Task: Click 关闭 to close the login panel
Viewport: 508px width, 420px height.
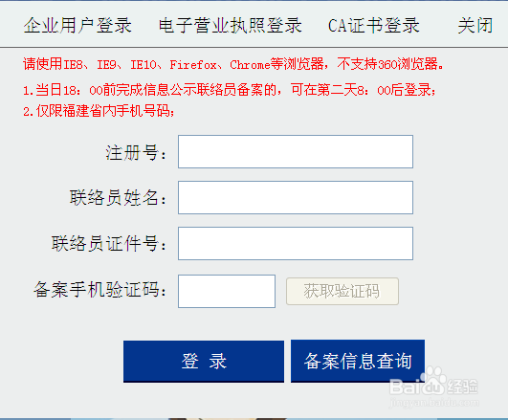Action: (x=475, y=25)
